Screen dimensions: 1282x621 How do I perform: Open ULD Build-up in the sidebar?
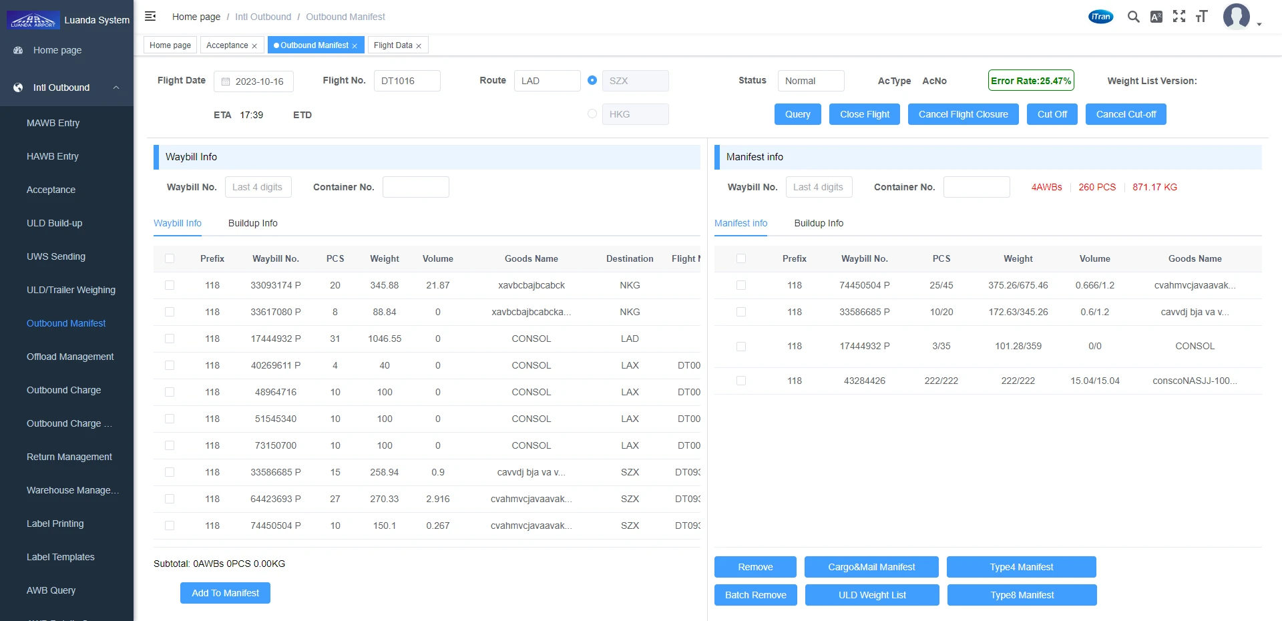[55, 223]
